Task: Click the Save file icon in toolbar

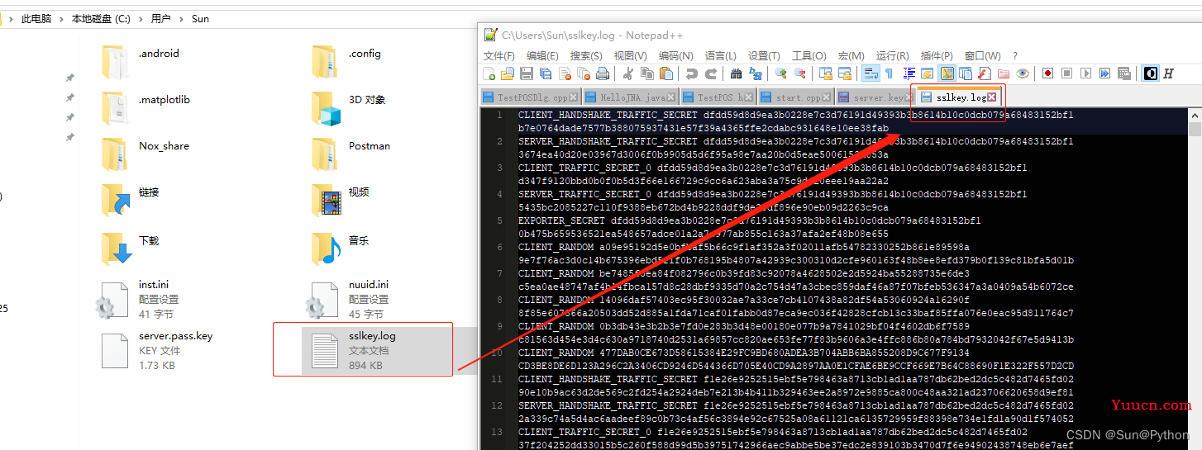Action: click(x=527, y=73)
